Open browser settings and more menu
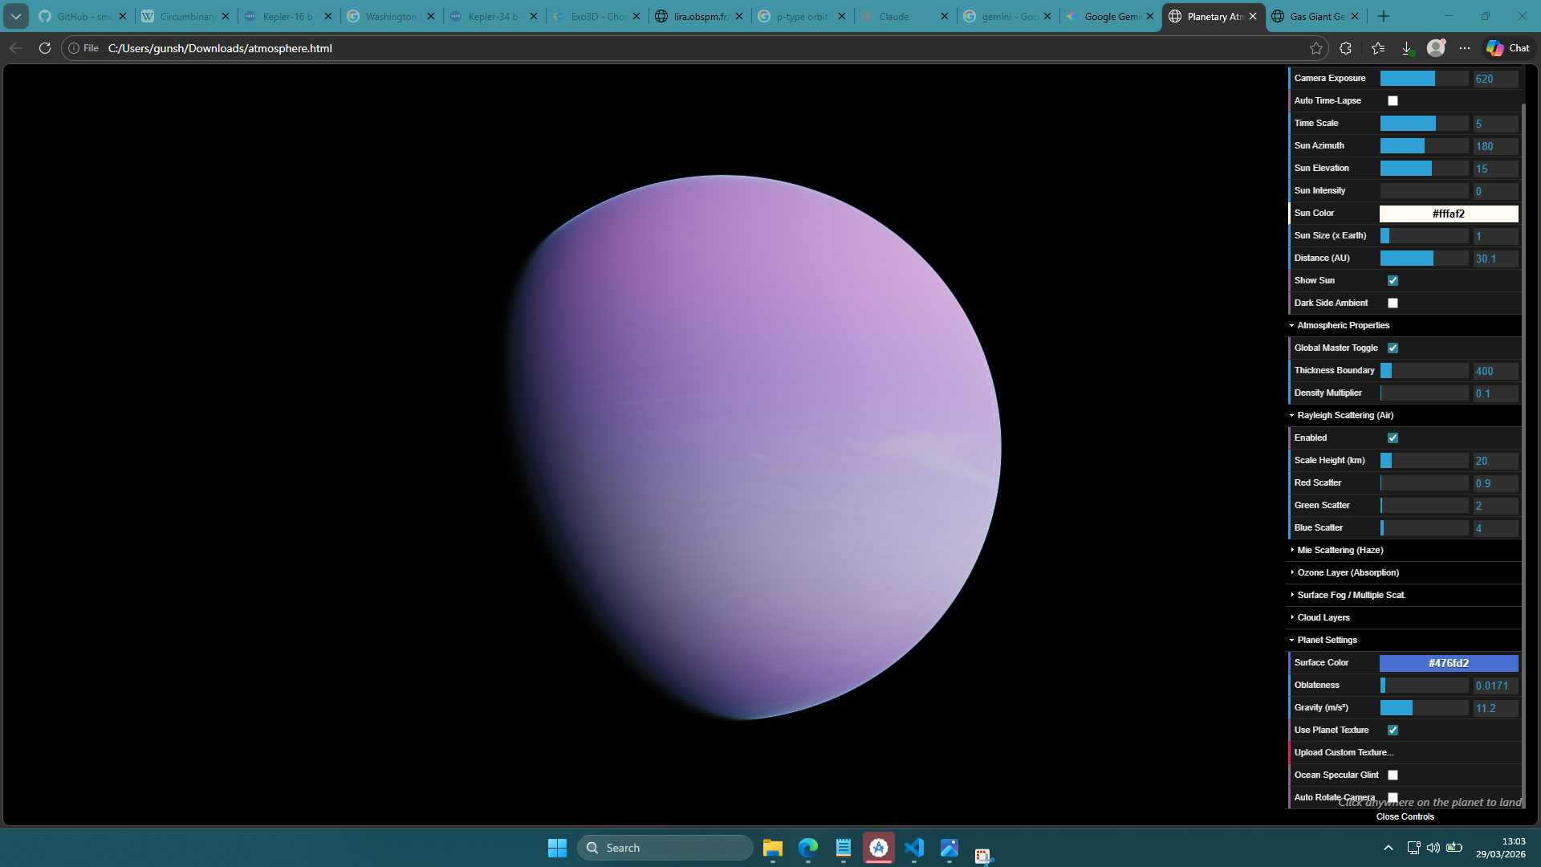The height and width of the screenshot is (867, 1541). tap(1465, 48)
